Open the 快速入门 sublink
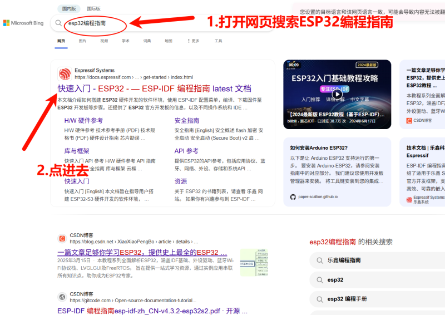Viewport: 445px width, 315px height. tap(77, 181)
